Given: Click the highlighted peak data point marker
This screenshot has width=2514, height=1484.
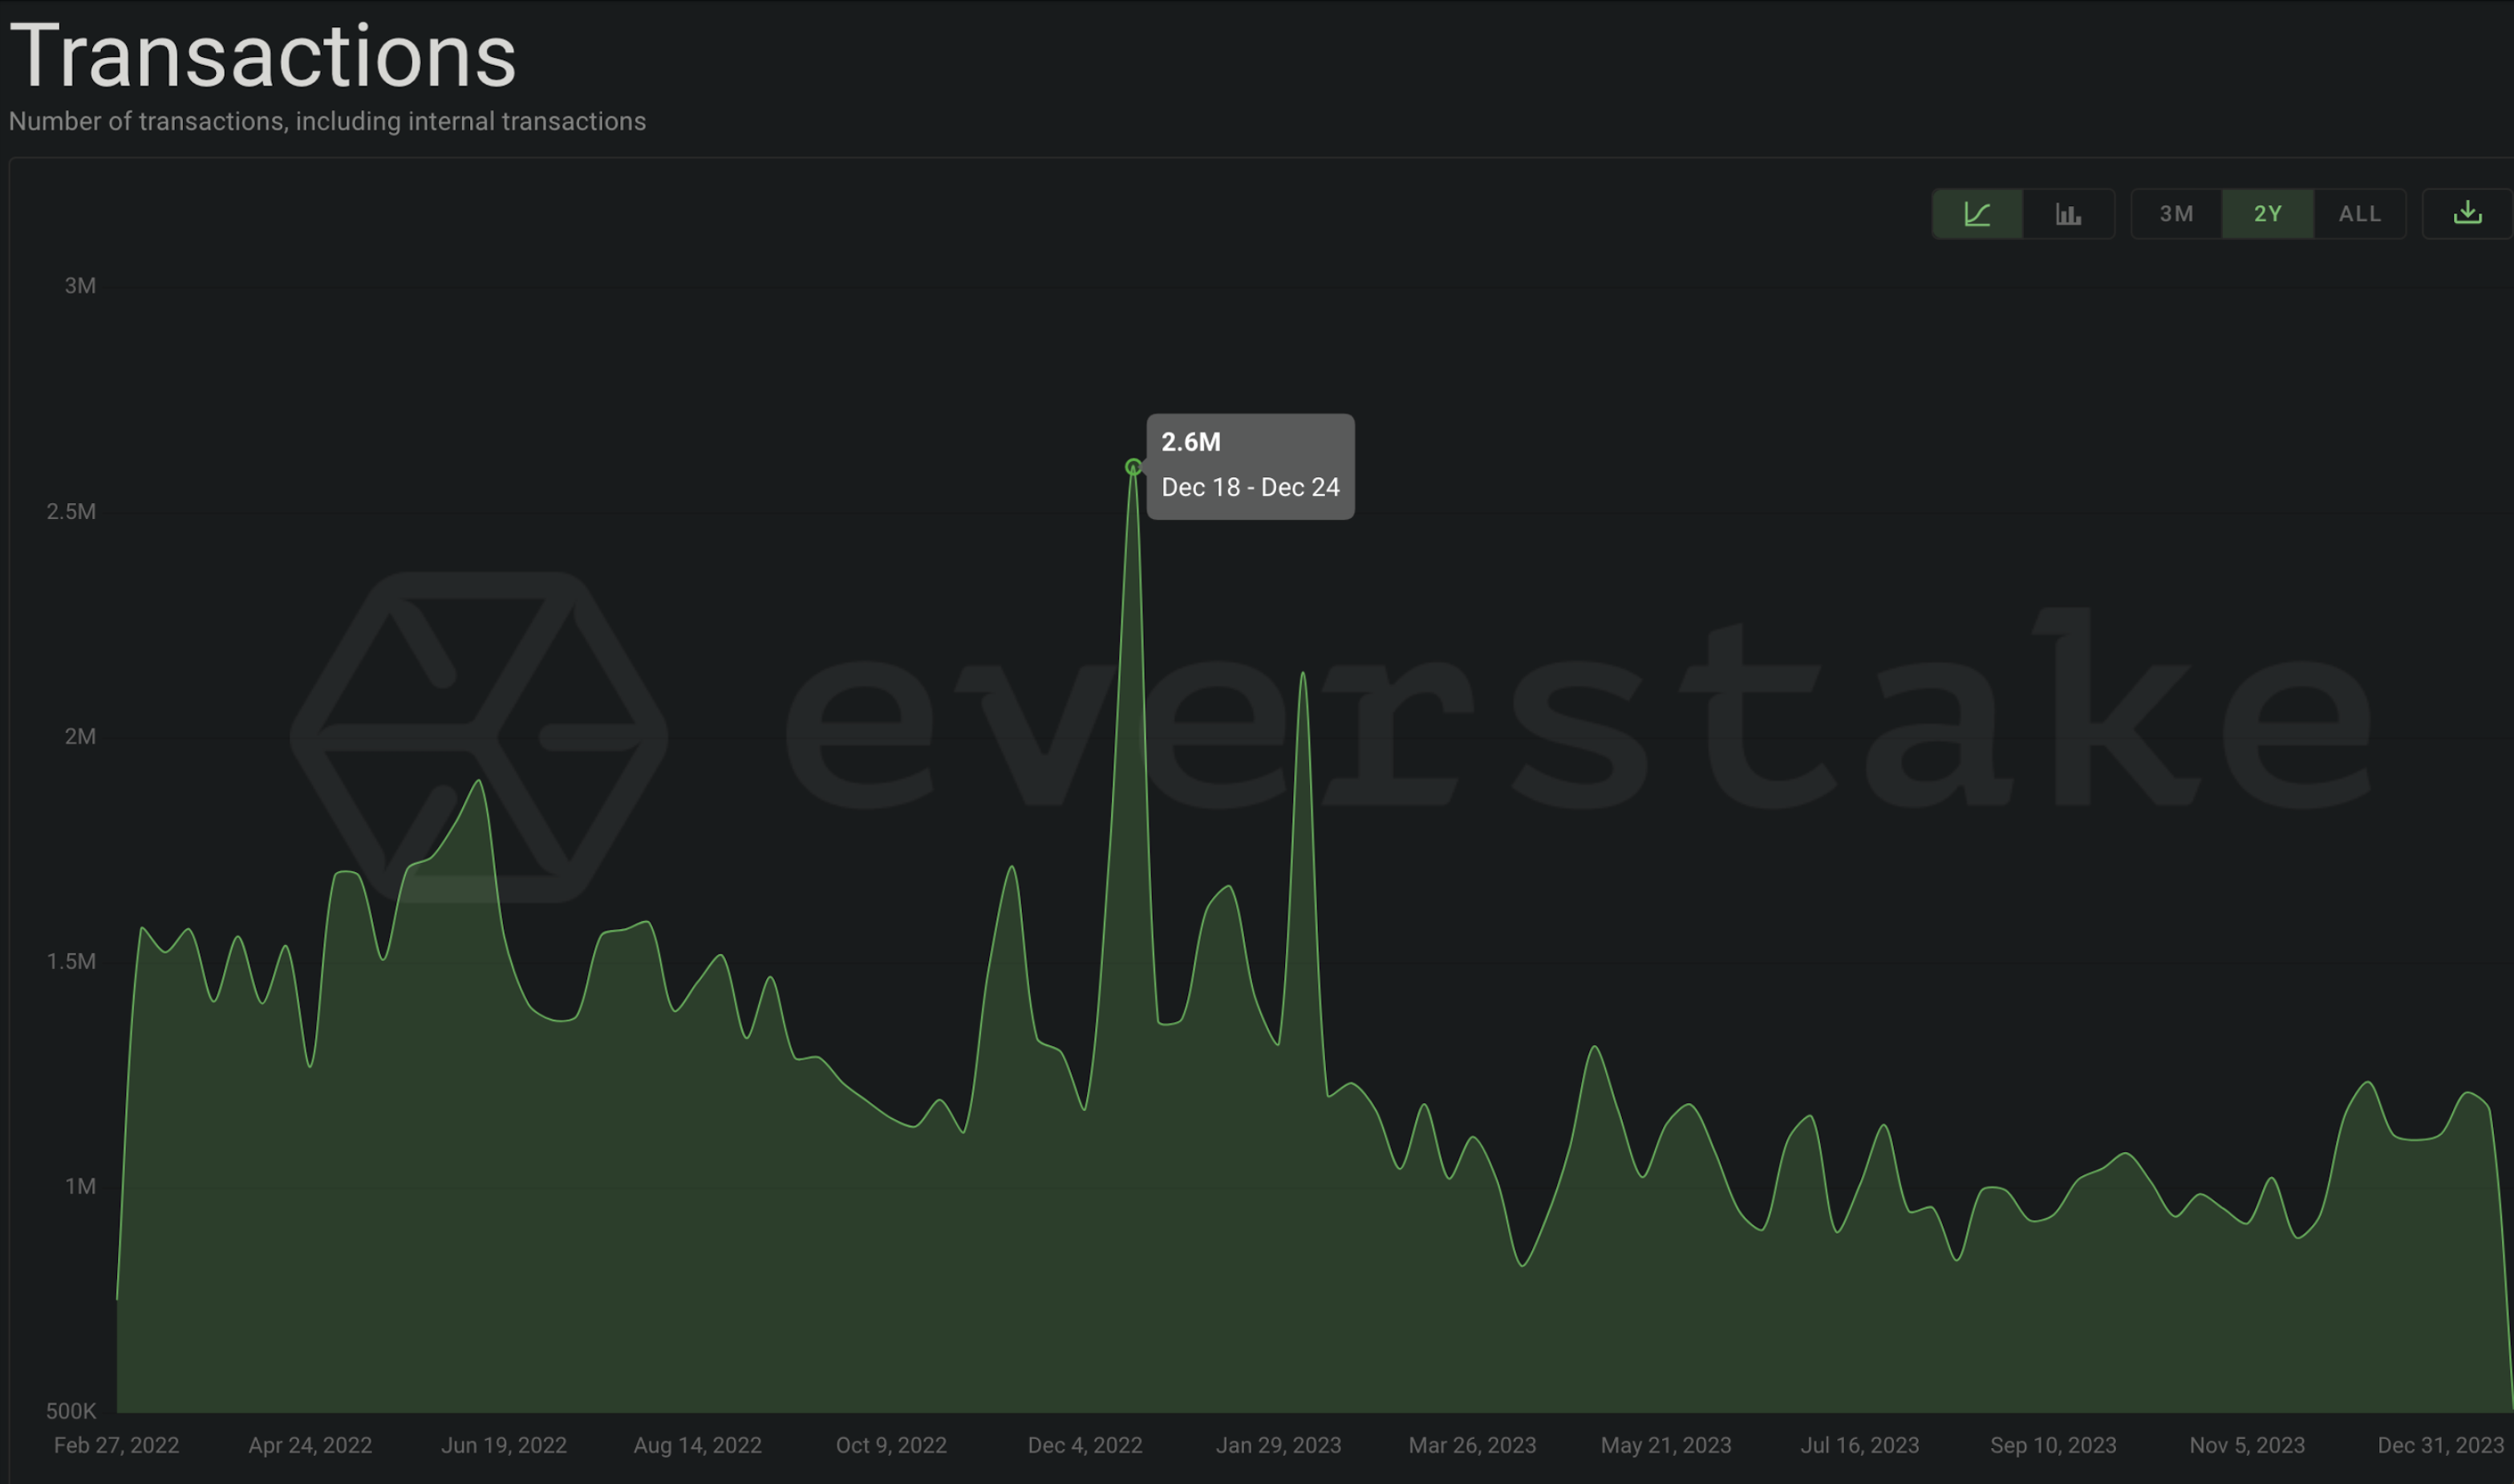Looking at the screenshot, I should point(1132,466).
